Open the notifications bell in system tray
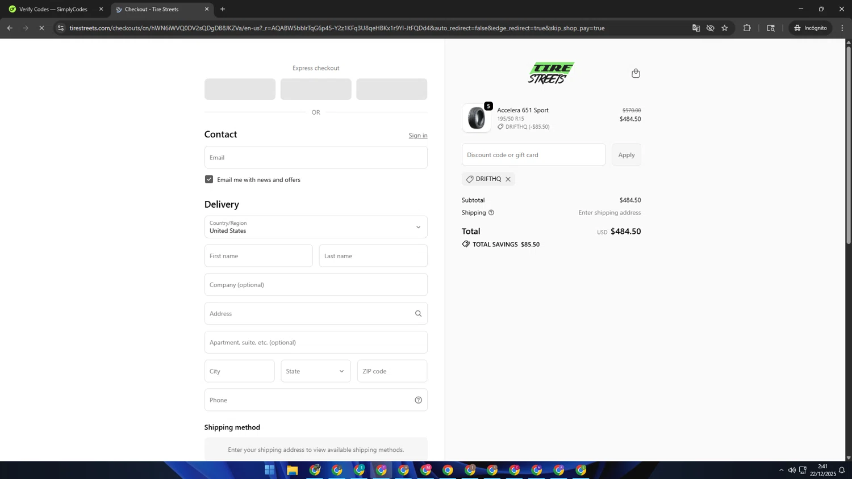 (x=842, y=470)
